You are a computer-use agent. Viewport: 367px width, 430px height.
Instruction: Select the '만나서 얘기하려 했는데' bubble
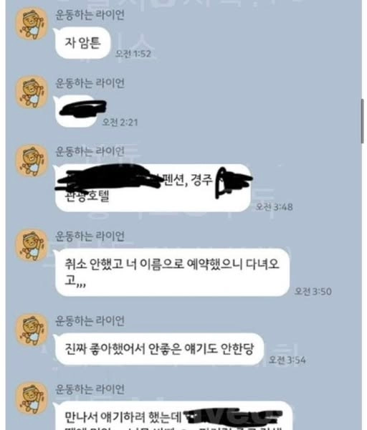pos(173,416)
